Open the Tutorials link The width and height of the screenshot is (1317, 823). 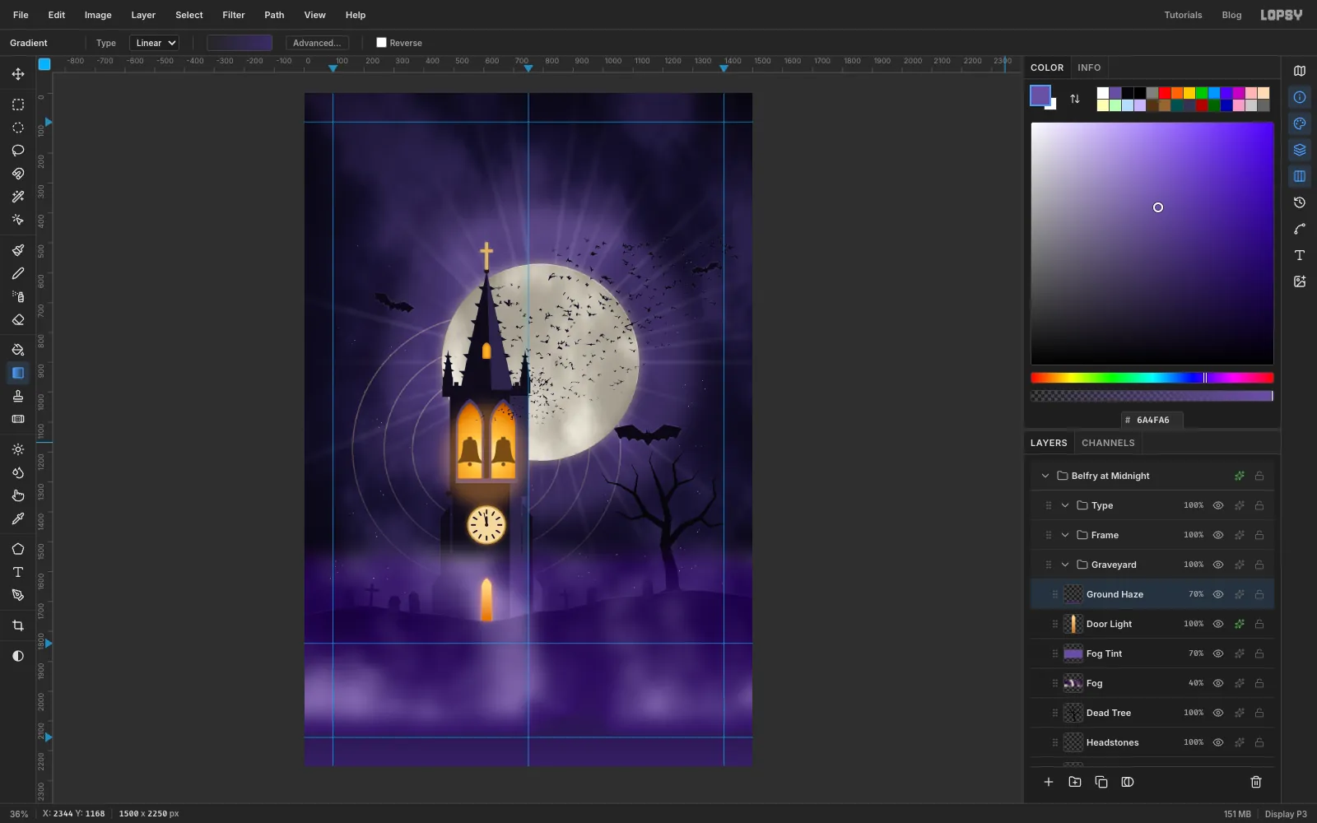click(1182, 15)
